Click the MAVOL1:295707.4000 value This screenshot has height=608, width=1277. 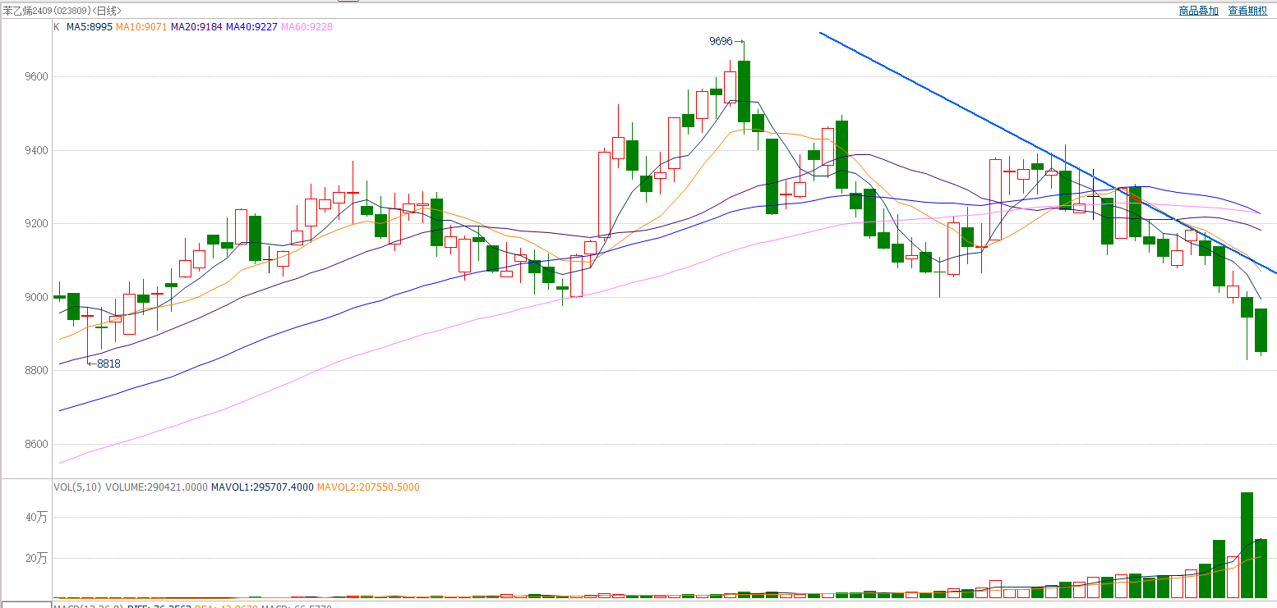pyautogui.click(x=263, y=487)
